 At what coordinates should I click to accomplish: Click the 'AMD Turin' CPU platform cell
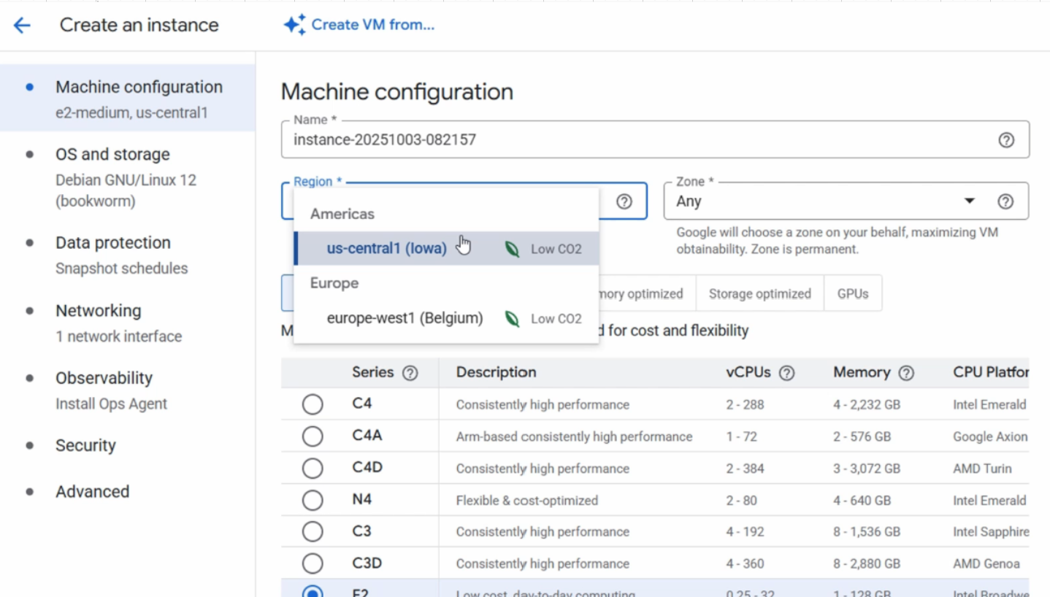pos(982,469)
